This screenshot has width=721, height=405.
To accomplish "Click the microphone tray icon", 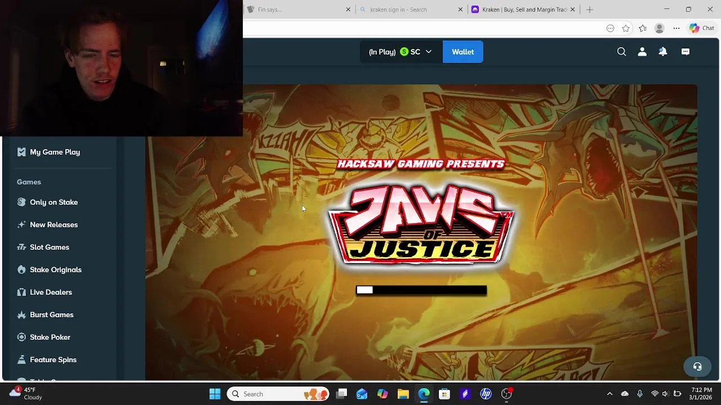I will 639,394.
